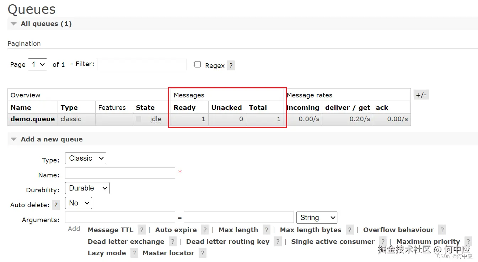Image resolution: width=478 pixels, height=262 pixels.
Task: Open the demo.queue queue details
Action: [x=33, y=119]
